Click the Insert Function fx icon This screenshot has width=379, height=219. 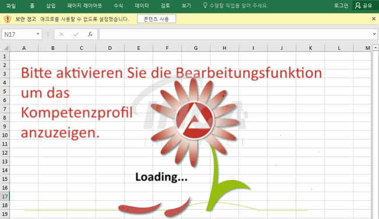[x=90, y=34]
